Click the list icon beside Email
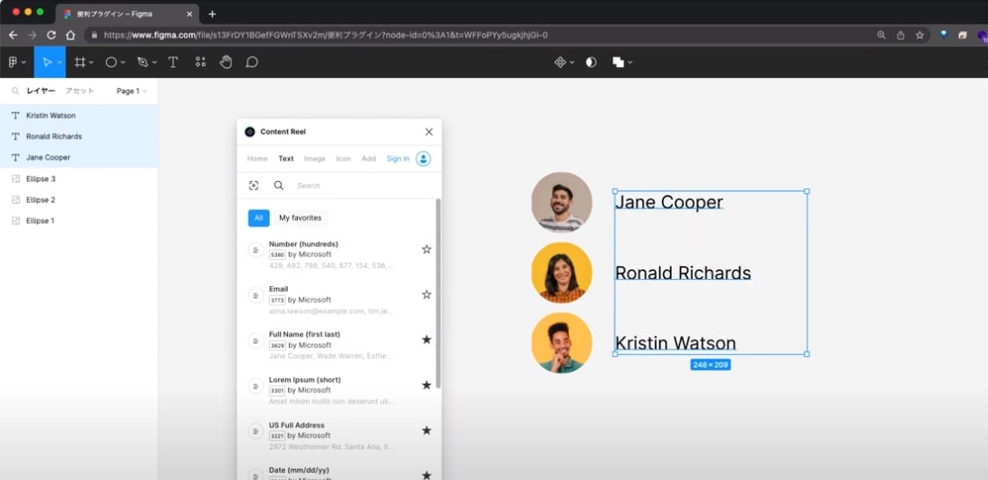Screen dimensions: 988x480 pyautogui.click(x=255, y=295)
